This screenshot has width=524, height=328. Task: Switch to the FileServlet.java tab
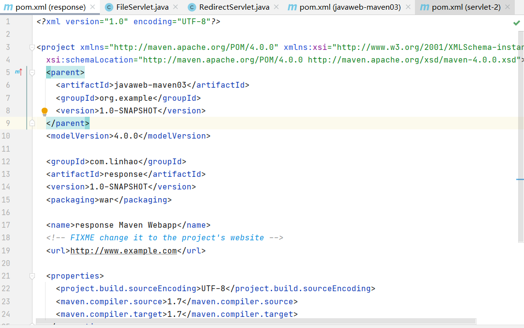[139, 7]
